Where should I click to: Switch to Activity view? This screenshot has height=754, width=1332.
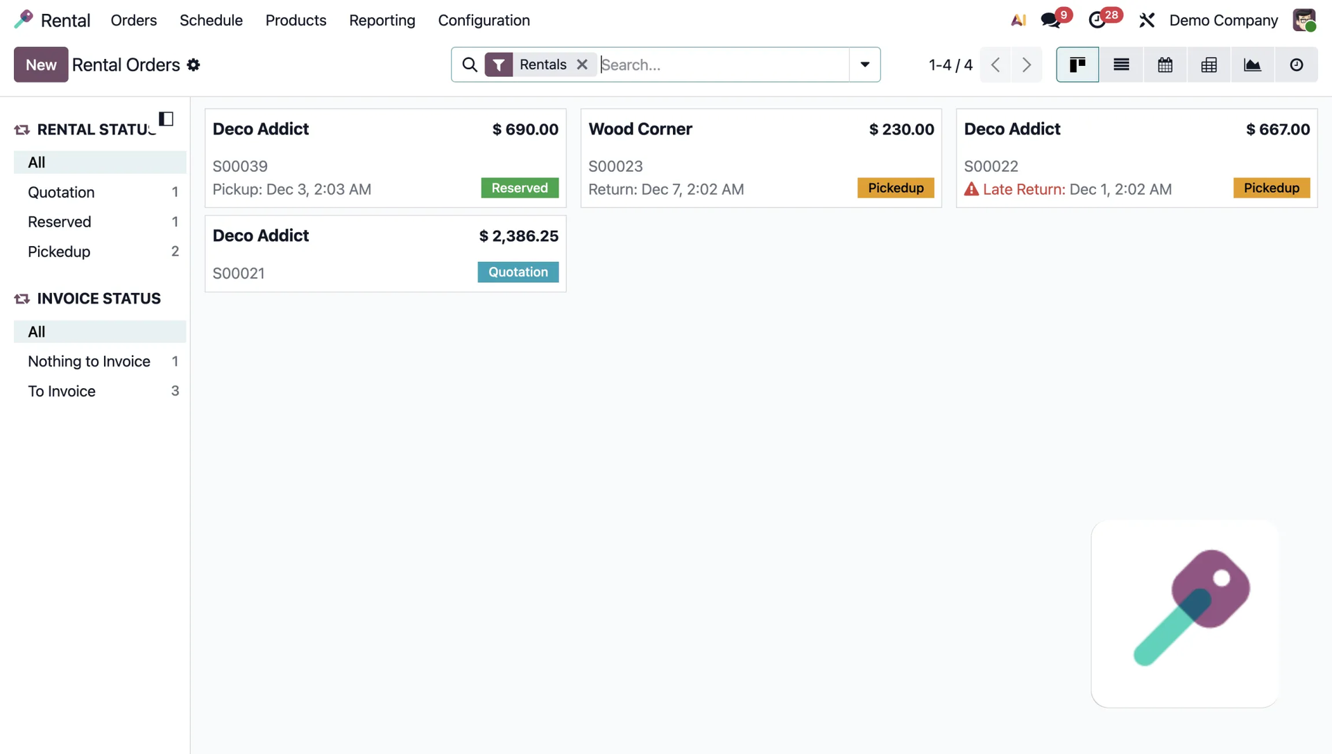[x=1296, y=64]
